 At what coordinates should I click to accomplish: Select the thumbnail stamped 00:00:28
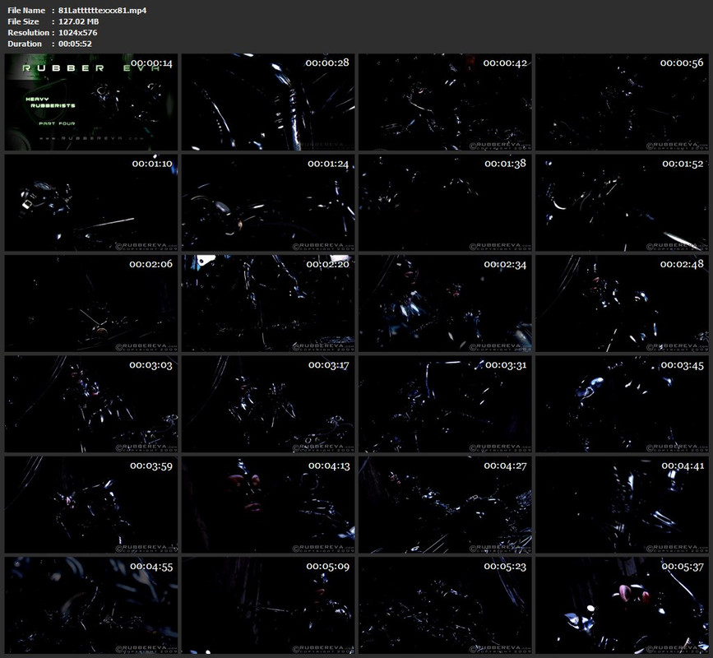tap(268, 102)
